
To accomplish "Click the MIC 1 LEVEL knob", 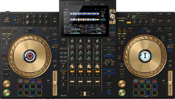I will click(x=27, y=17).
